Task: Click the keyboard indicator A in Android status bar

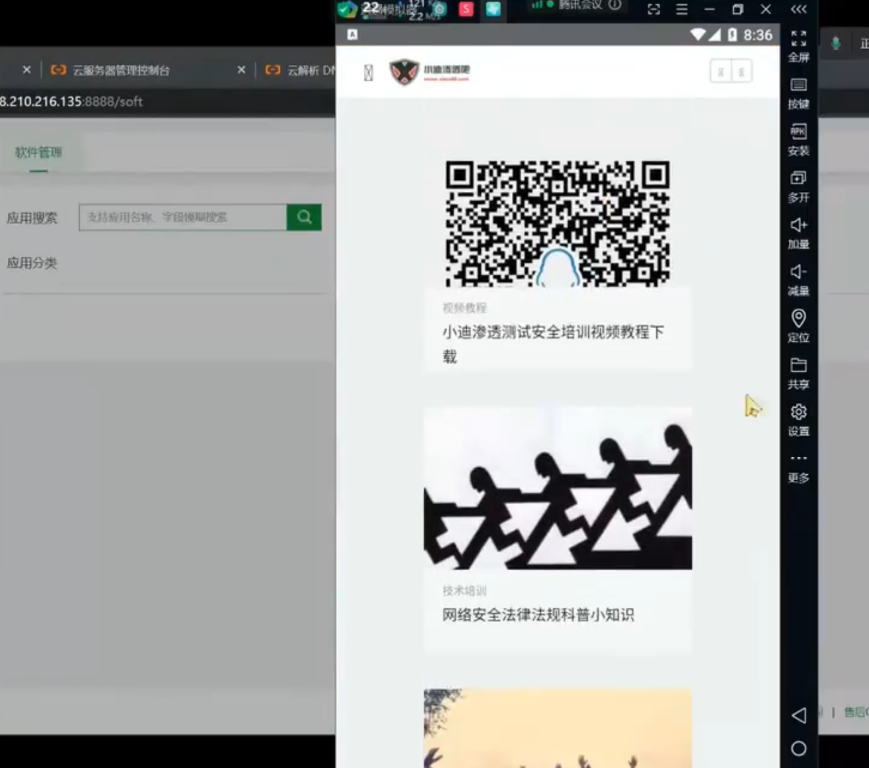Action: [x=352, y=35]
